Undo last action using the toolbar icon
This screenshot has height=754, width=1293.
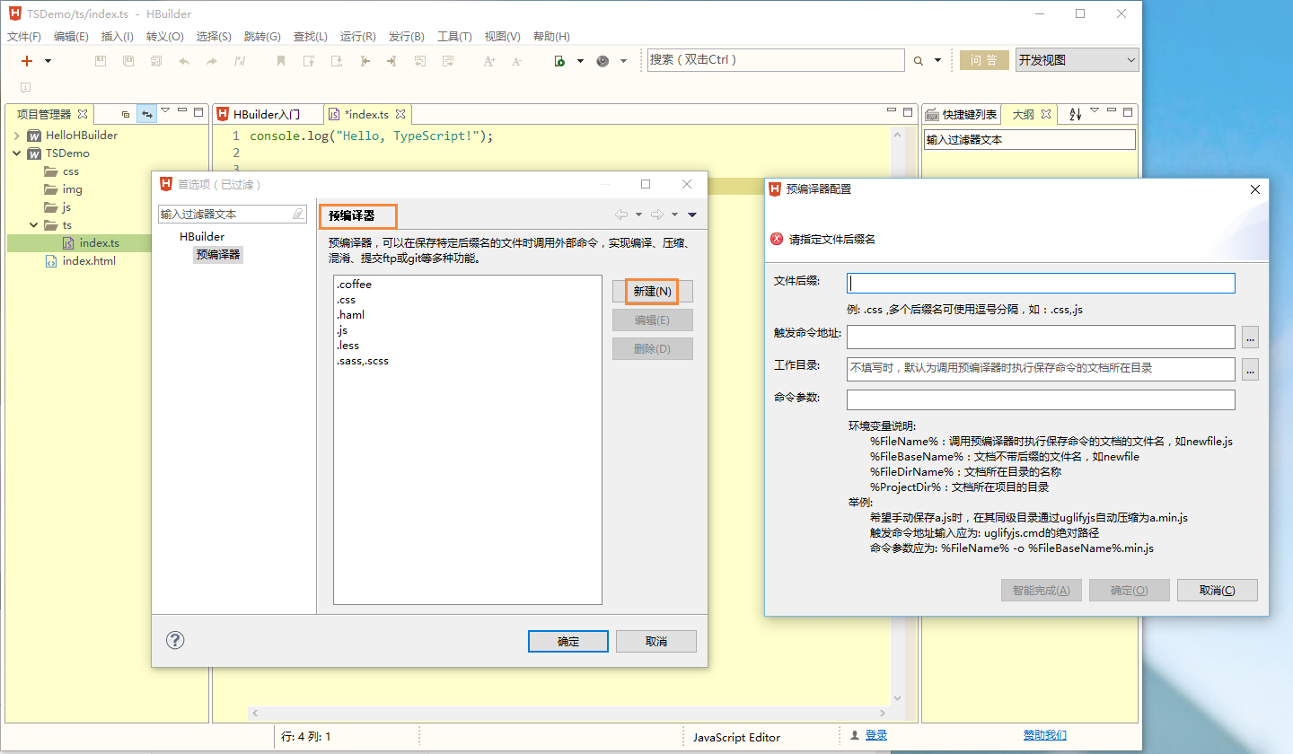pos(184,60)
